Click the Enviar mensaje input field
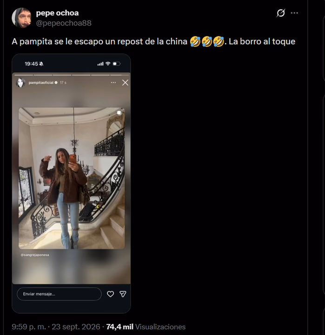Viewport: 325px width, 335px height. click(59, 294)
